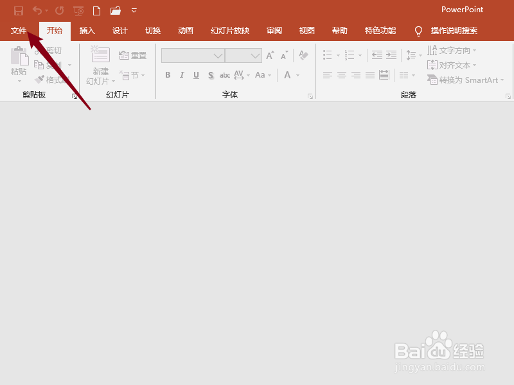Screen dimensions: 514x385
Task: Open the 帮助 tab
Action: tap(340, 31)
